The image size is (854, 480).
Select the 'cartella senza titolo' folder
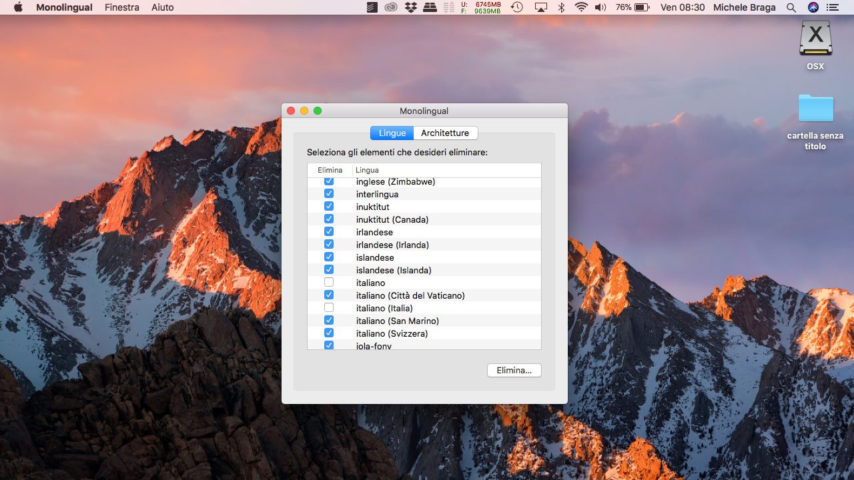pyautogui.click(x=815, y=109)
